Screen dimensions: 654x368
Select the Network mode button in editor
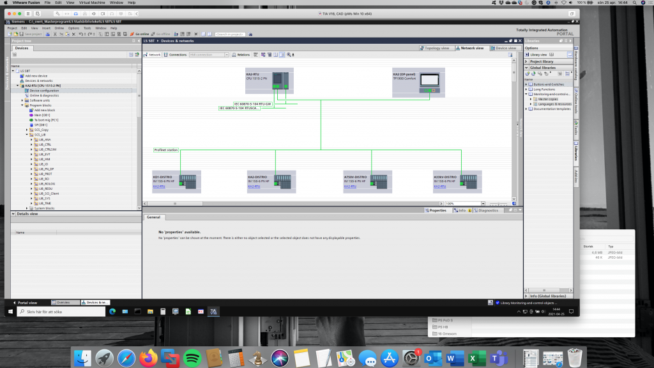152,55
